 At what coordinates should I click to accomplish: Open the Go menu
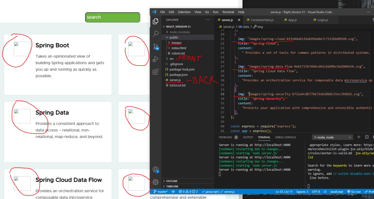pos(207,12)
